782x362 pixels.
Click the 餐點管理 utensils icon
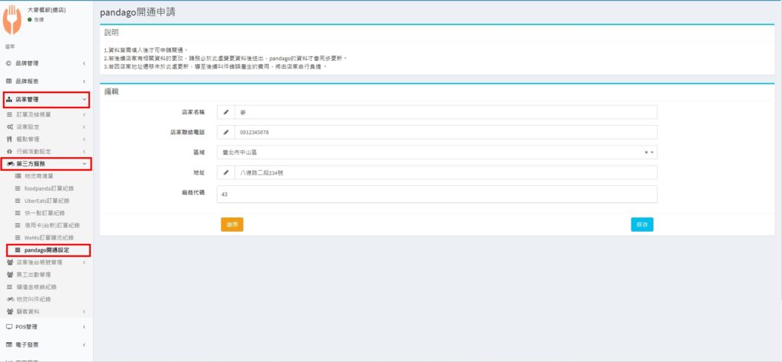9,139
